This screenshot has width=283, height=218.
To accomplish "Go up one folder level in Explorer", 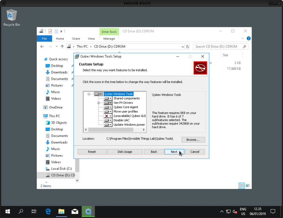I will pos(62,47).
